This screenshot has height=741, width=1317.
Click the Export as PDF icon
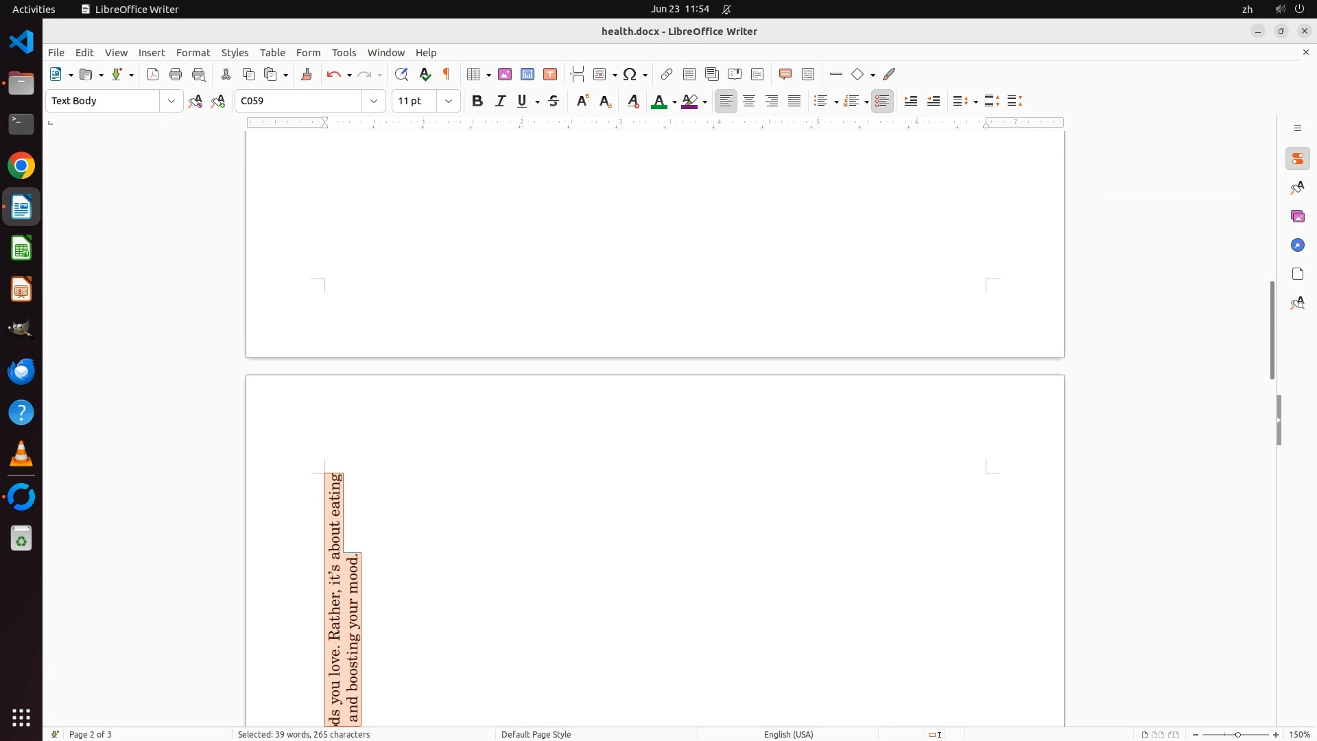tap(153, 74)
